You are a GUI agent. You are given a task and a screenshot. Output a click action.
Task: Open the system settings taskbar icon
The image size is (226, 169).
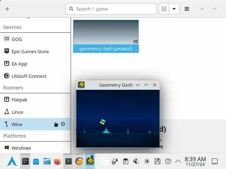point(25,161)
